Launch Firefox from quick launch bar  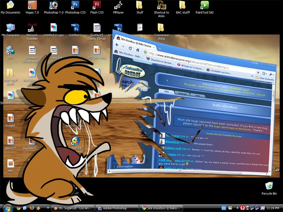point(32,208)
